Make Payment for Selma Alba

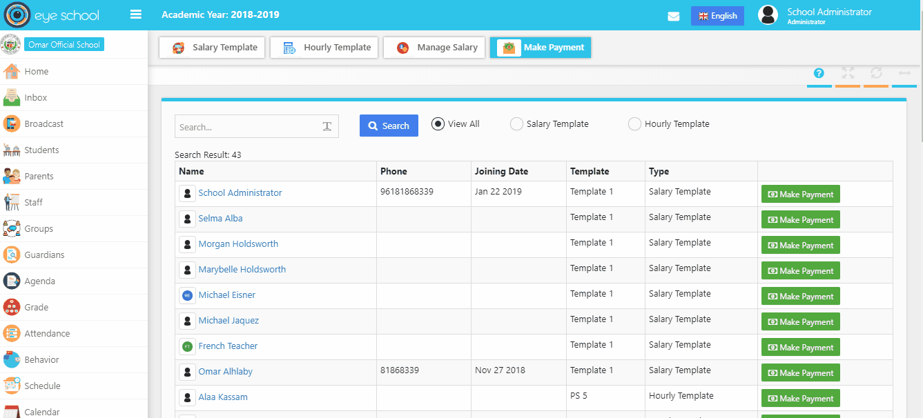tap(801, 220)
